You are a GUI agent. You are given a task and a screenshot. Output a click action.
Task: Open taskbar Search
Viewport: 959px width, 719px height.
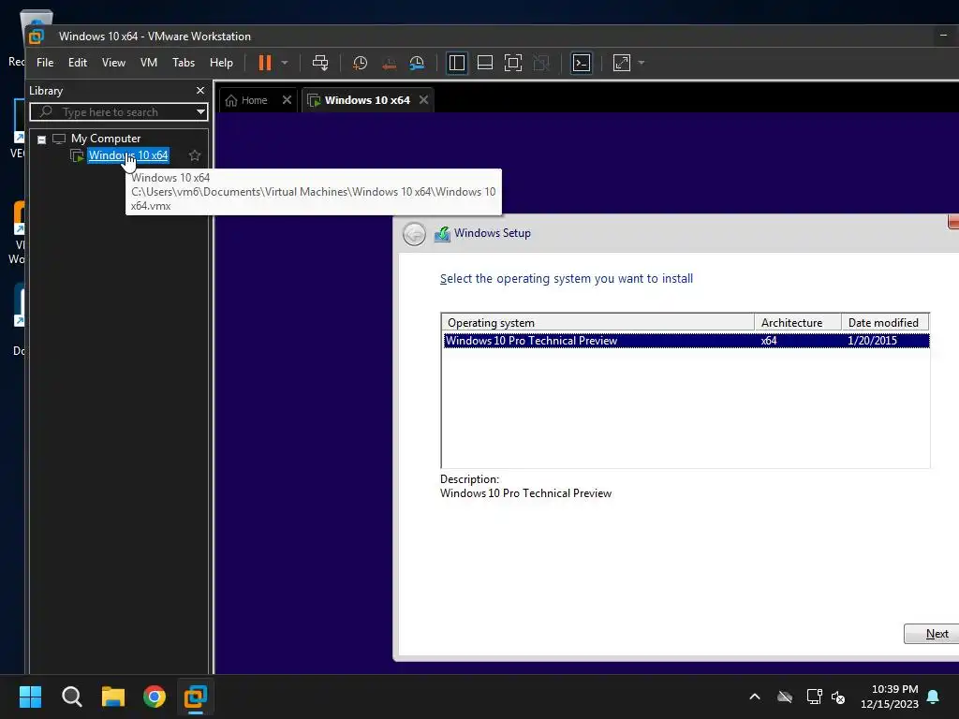click(x=71, y=697)
